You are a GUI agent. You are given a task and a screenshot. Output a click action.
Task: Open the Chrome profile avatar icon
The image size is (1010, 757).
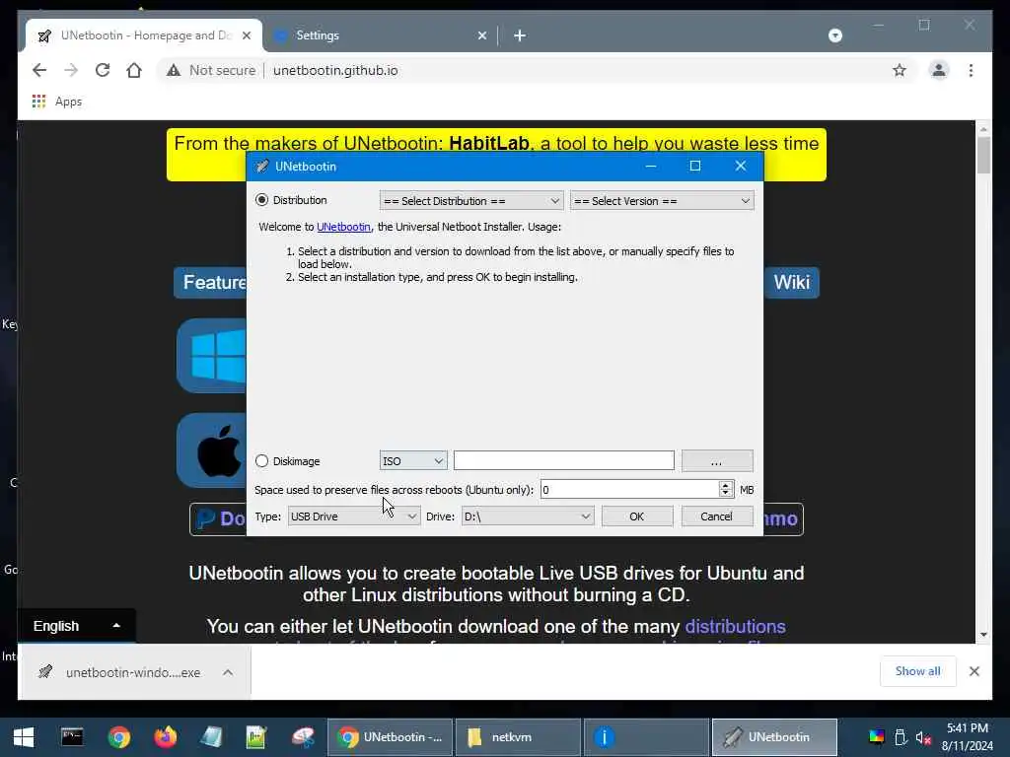(939, 70)
